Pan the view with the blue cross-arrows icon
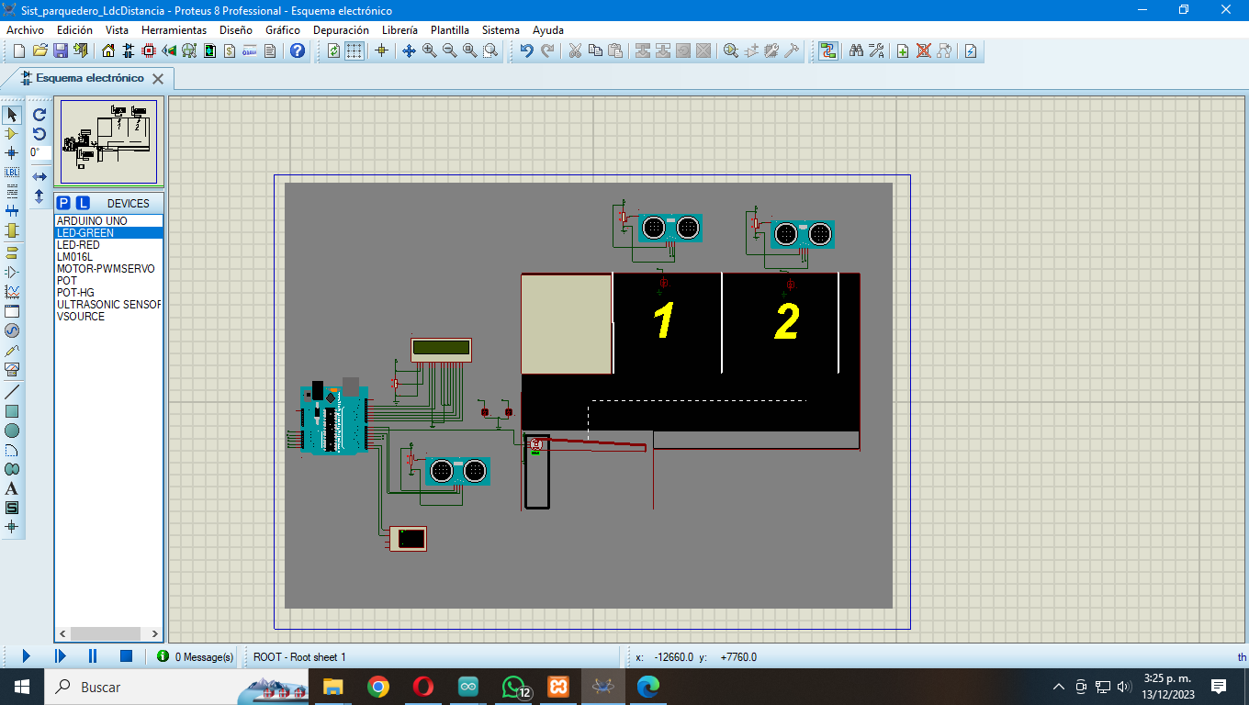The image size is (1249, 705). [x=410, y=50]
